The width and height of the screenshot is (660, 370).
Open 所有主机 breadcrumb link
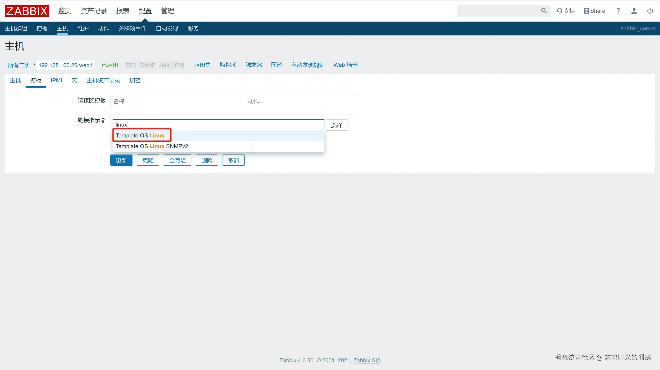19,65
